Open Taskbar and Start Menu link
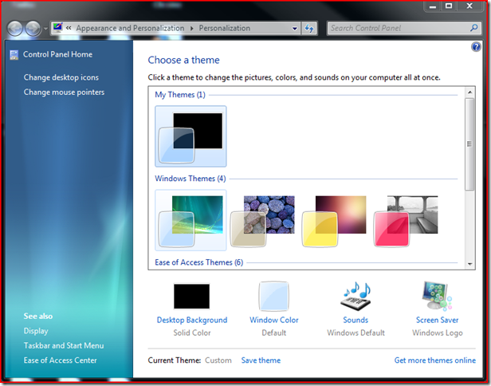Viewport: 491px width, 386px height. pos(64,345)
